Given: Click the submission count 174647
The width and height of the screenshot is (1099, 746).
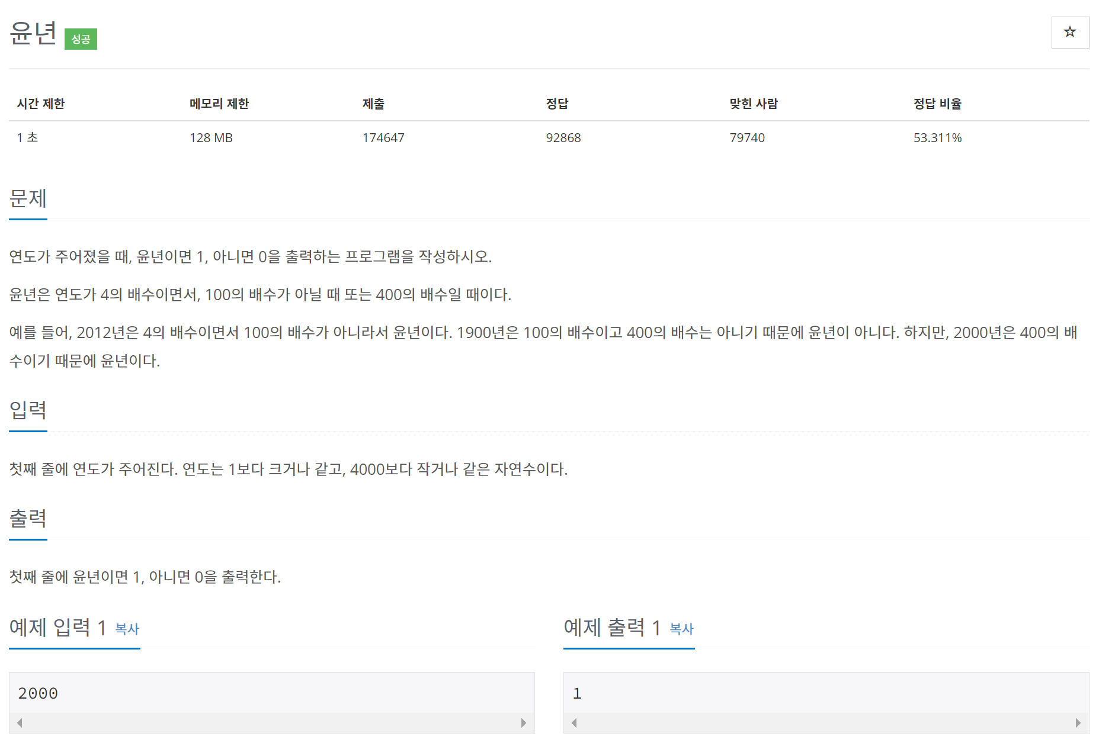Looking at the screenshot, I should click(383, 137).
